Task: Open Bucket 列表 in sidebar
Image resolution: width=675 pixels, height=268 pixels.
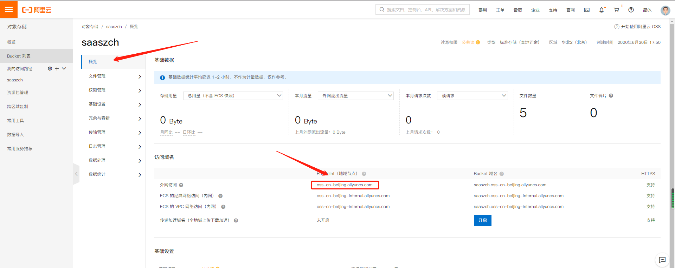Action: point(37,56)
